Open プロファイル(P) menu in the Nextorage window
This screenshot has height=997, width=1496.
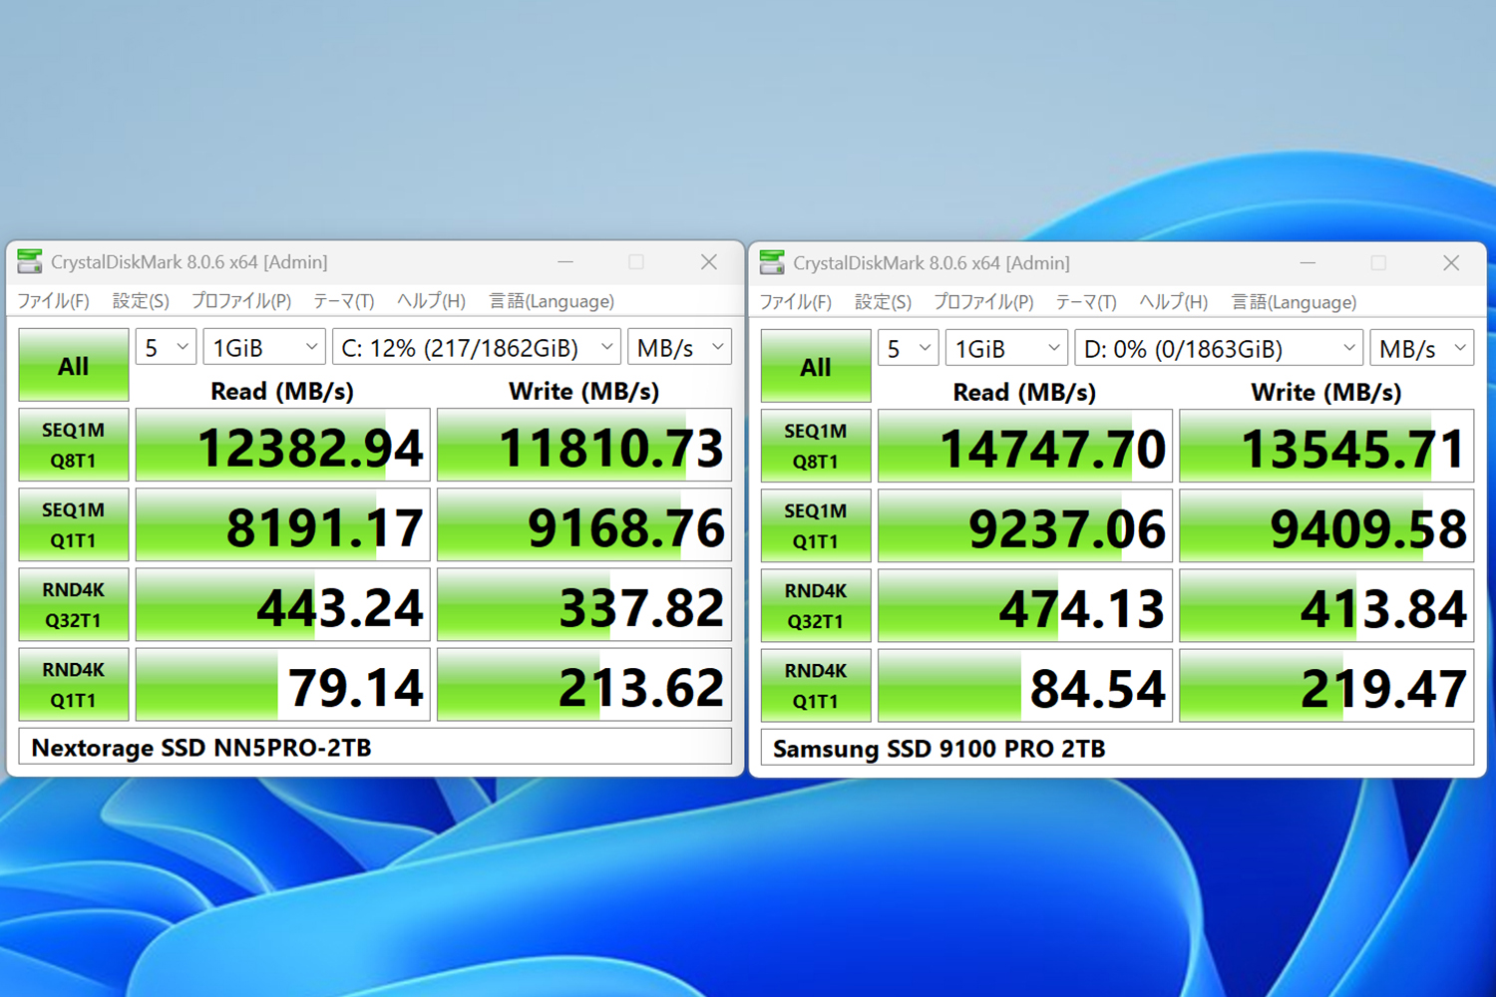(x=241, y=301)
